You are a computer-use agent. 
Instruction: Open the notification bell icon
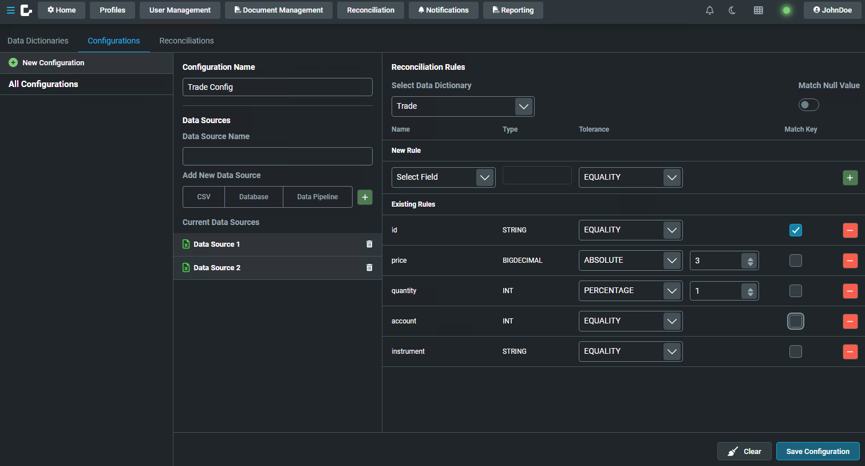tap(709, 10)
